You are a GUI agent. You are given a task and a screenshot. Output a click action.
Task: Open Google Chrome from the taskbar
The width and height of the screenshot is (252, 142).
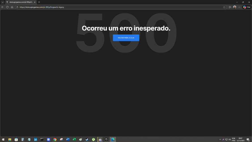[55, 139]
